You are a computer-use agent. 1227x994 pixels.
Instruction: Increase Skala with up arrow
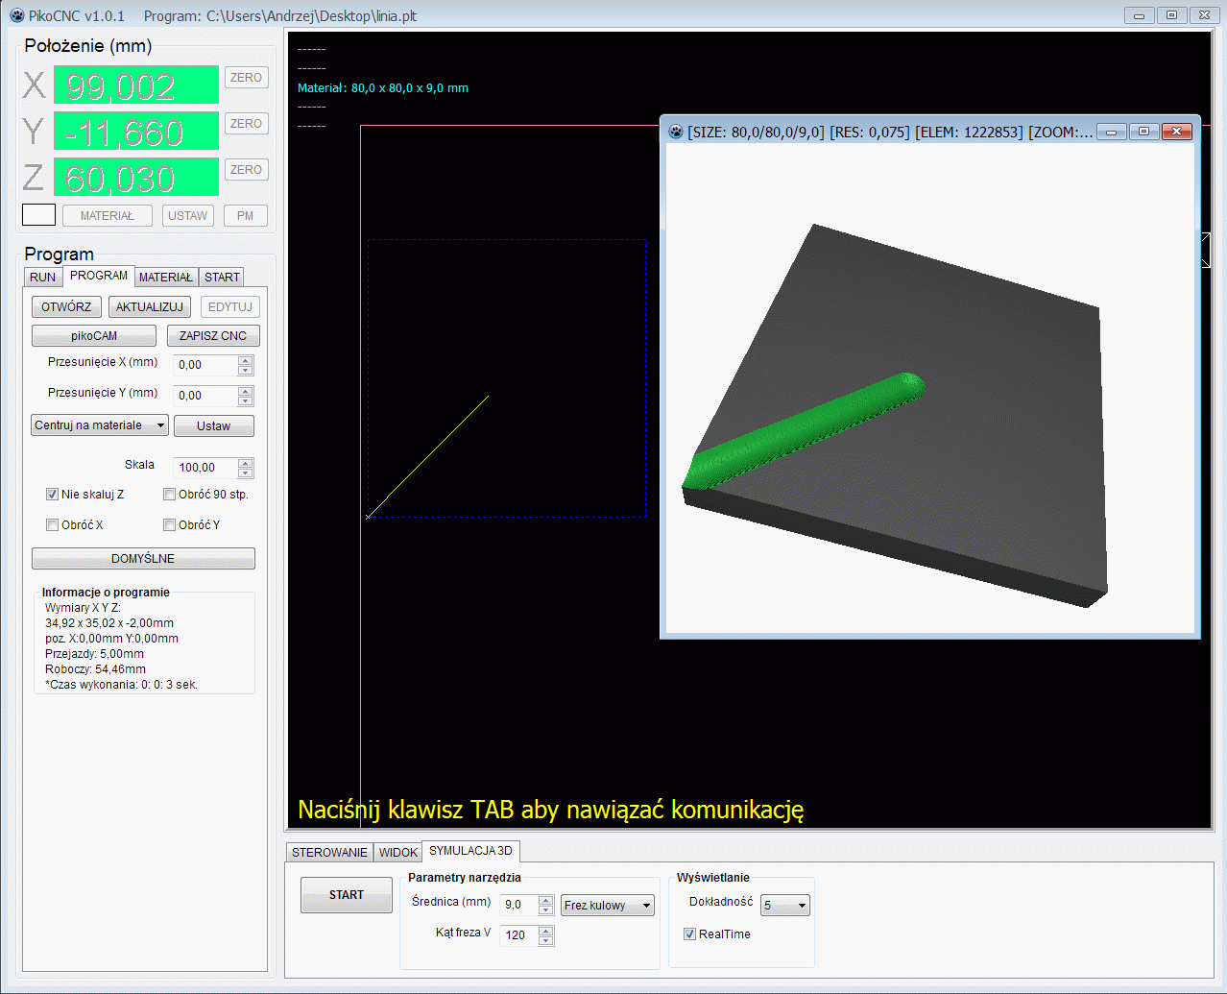(246, 463)
